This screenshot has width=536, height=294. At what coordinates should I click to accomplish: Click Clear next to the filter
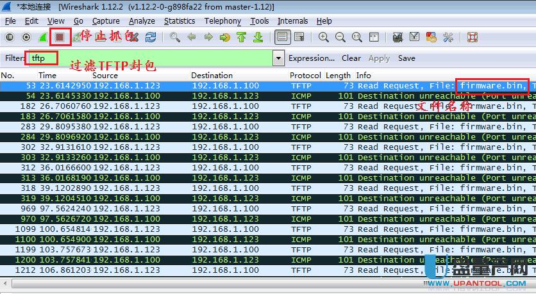[351, 58]
